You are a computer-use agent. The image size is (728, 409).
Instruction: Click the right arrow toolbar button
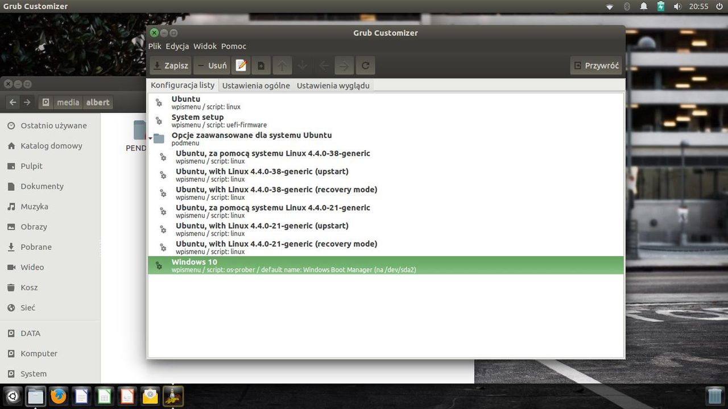(x=344, y=65)
